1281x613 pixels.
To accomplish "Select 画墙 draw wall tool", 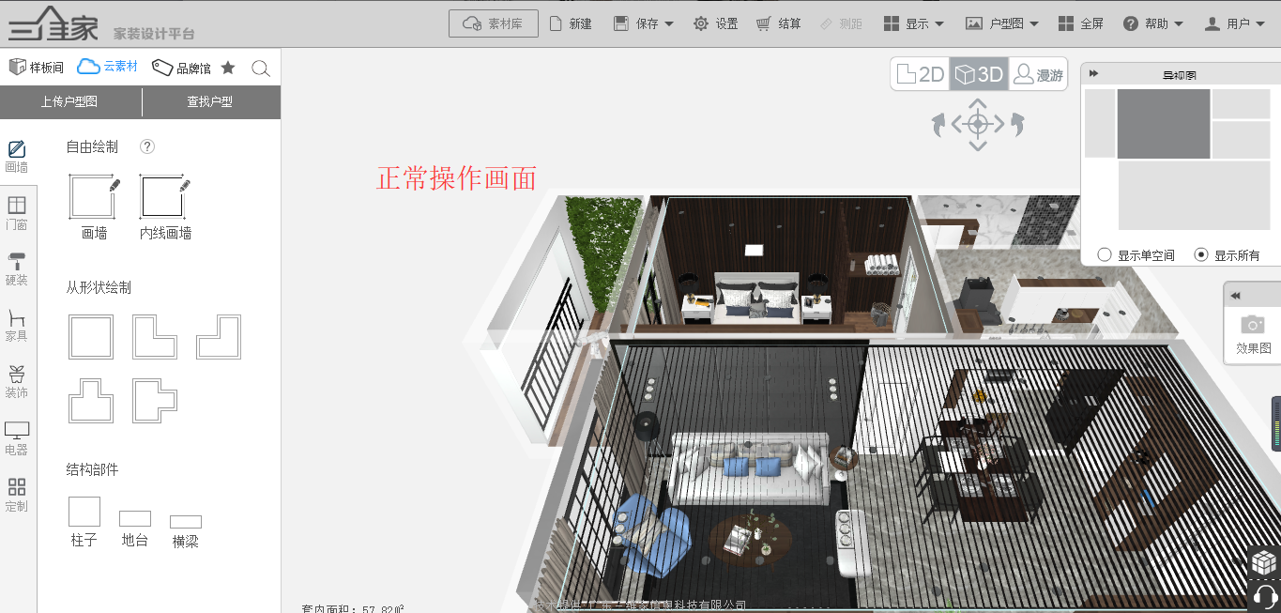I will tap(94, 207).
